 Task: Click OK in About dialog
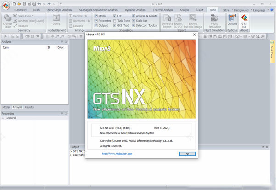click(x=187, y=154)
